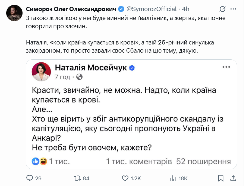
Task: Click the Grok explain icon
Action: (x=222, y=9)
